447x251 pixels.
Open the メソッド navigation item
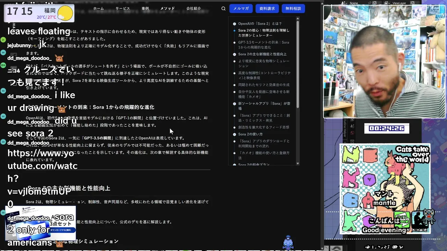click(x=168, y=9)
